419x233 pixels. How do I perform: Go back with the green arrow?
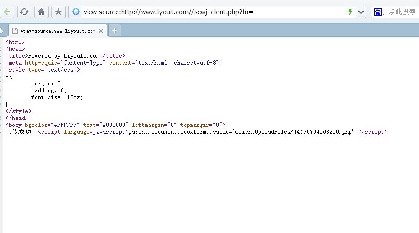[7, 12]
